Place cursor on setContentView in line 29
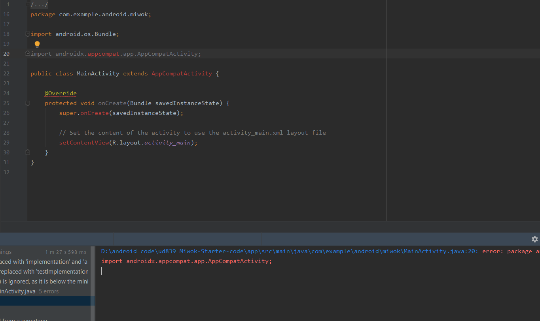540x321 pixels. [x=83, y=143]
